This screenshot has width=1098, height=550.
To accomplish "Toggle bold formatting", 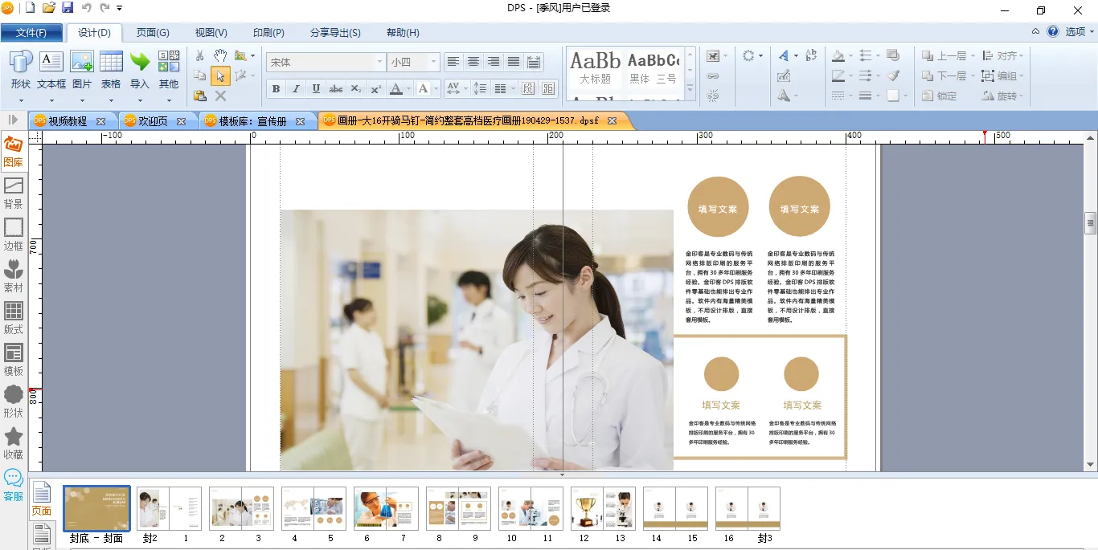I will click(x=277, y=88).
